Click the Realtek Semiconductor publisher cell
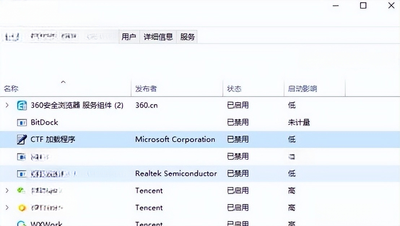Image resolution: width=400 pixels, height=226 pixels. click(176, 173)
